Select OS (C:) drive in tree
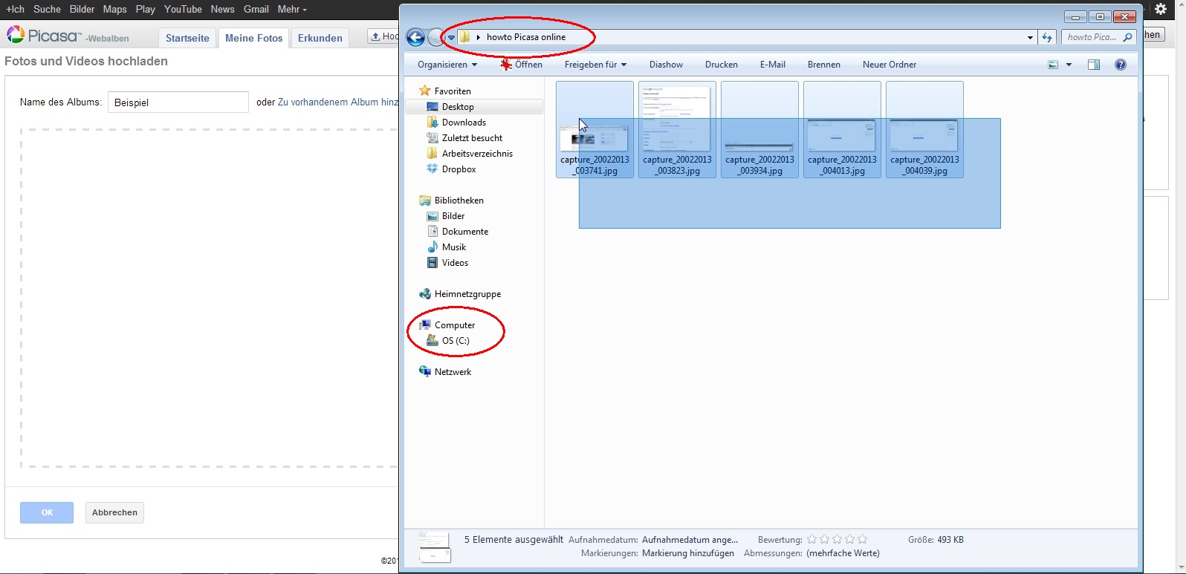This screenshot has height=574, width=1186. 456,341
